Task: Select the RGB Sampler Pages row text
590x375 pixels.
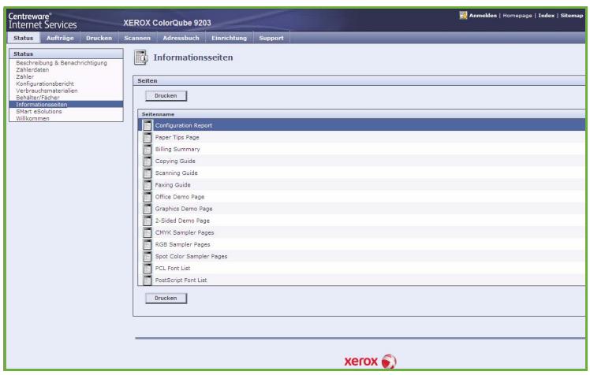Action: (182, 244)
